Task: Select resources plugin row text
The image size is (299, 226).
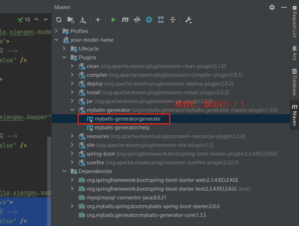Action: point(166,136)
